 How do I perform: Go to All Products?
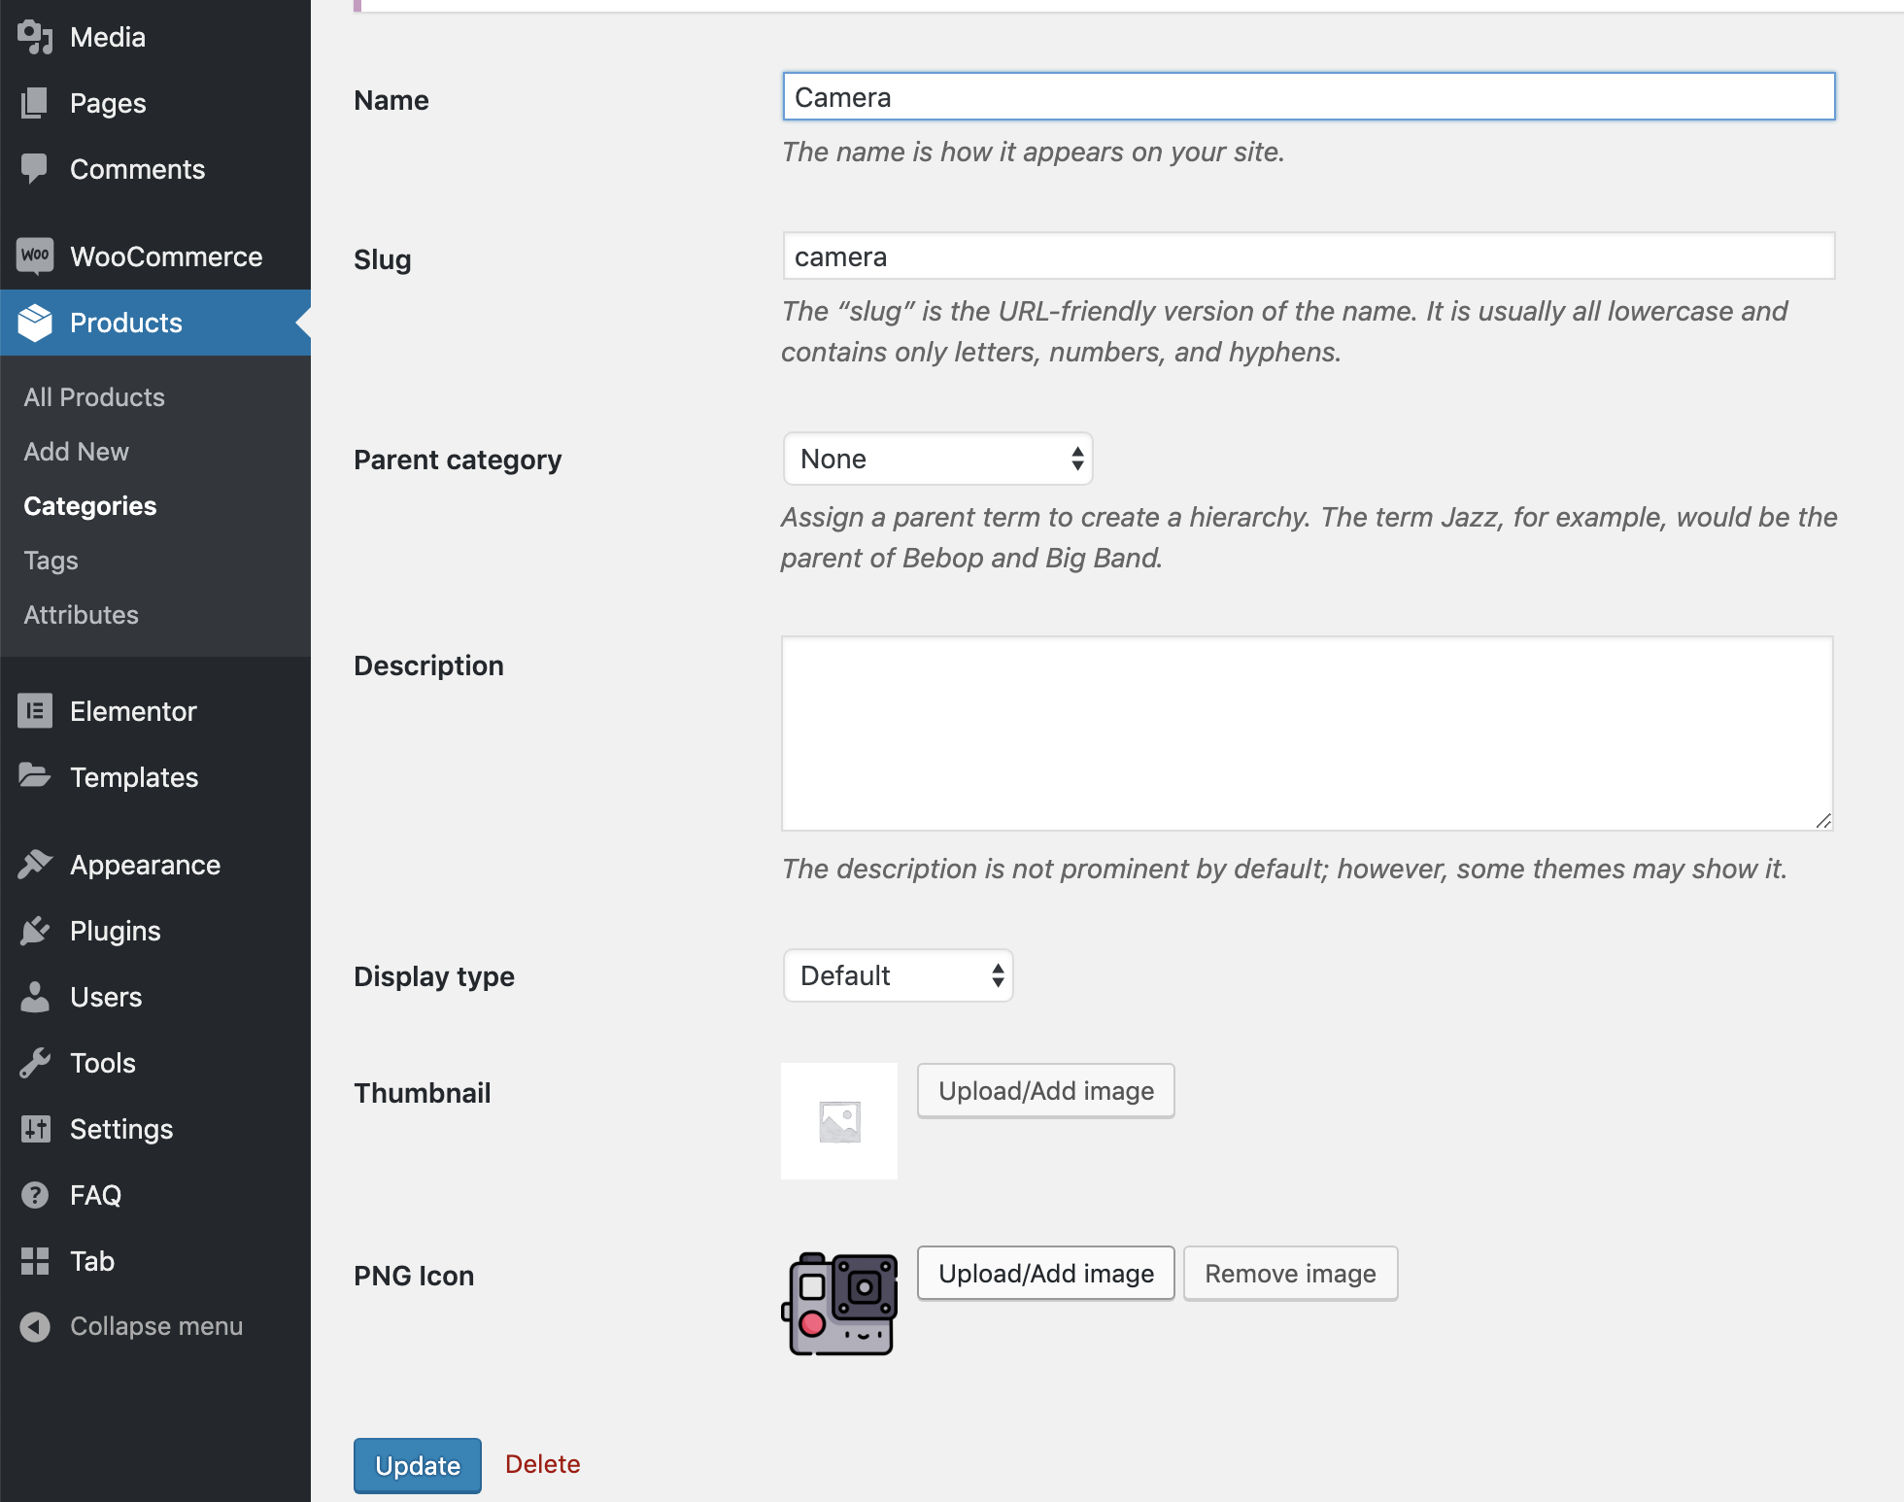[93, 396]
